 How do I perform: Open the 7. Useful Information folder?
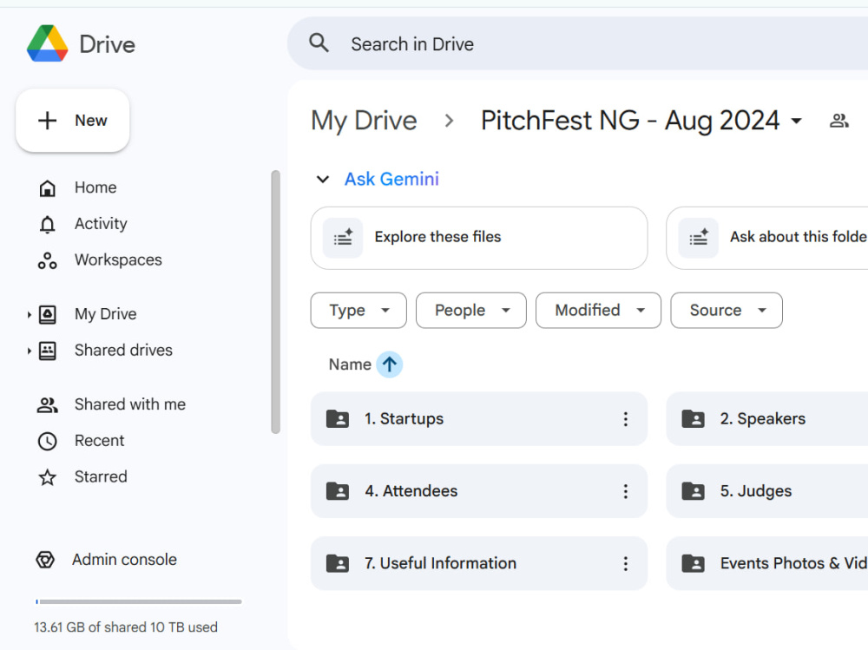pos(479,563)
